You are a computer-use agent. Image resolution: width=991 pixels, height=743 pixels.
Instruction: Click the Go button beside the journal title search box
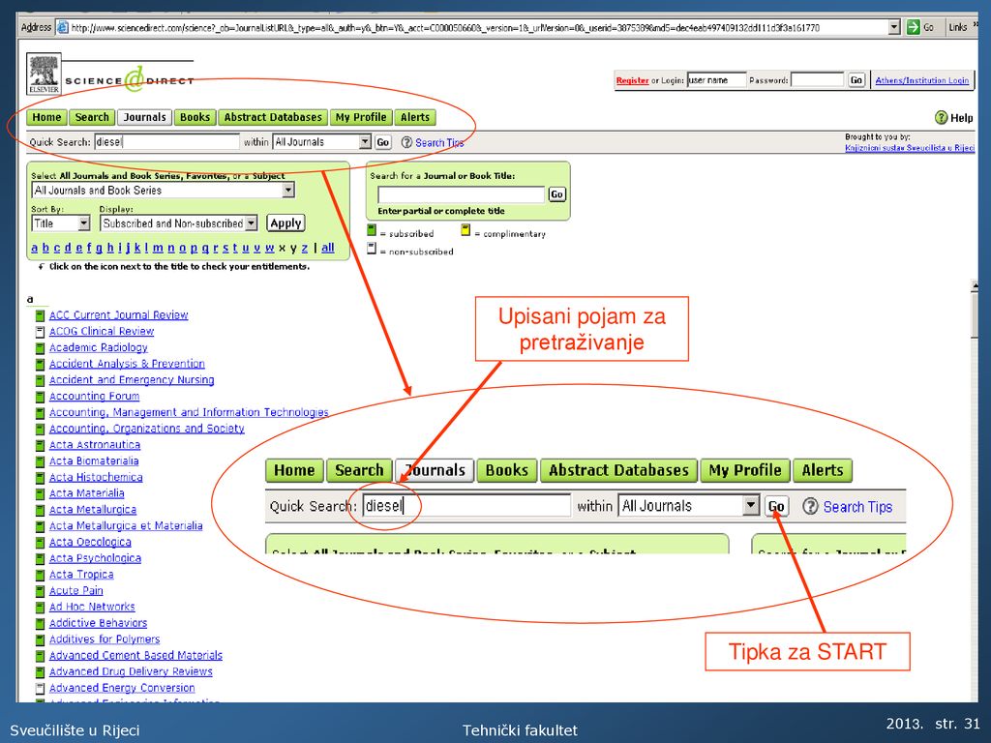pos(556,194)
